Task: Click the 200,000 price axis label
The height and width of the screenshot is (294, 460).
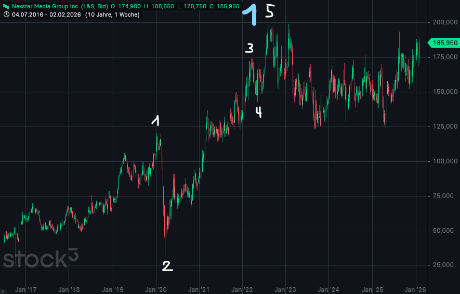Action: (444, 22)
